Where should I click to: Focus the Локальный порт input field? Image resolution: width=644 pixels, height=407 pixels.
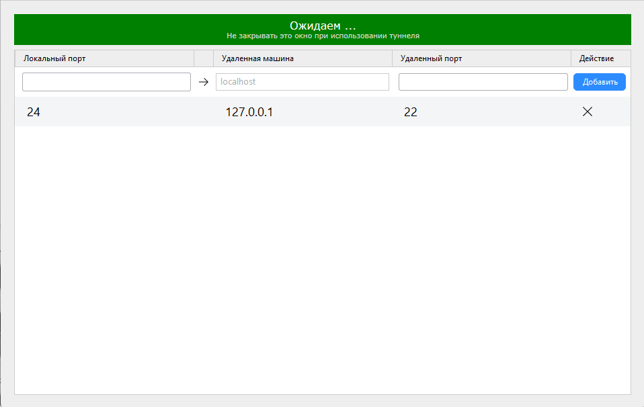click(x=106, y=82)
